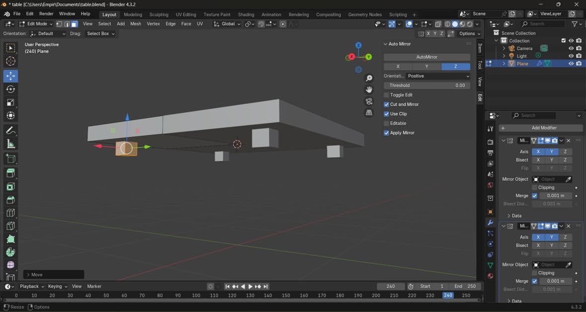Open the Object Data properties tab
Viewport: 586px width, 312px height.
click(x=491, y=265)
